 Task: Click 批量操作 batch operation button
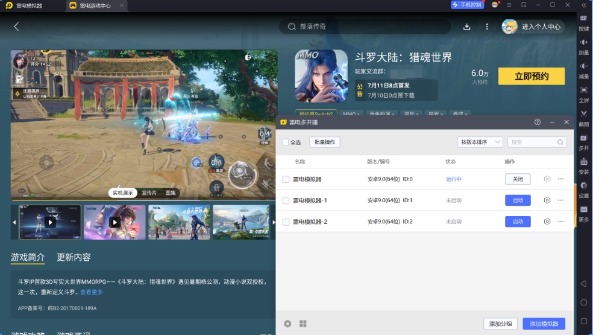click(325, 142)
